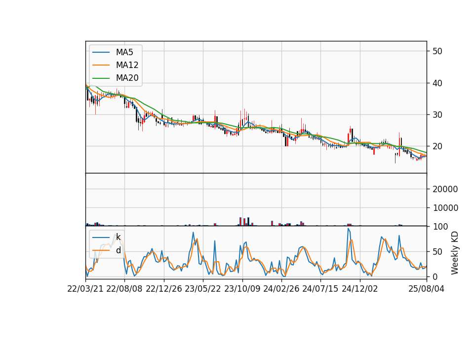474x340 pixels.
Task: Click the Weekly KD axis title
Action: click(454, 253)
